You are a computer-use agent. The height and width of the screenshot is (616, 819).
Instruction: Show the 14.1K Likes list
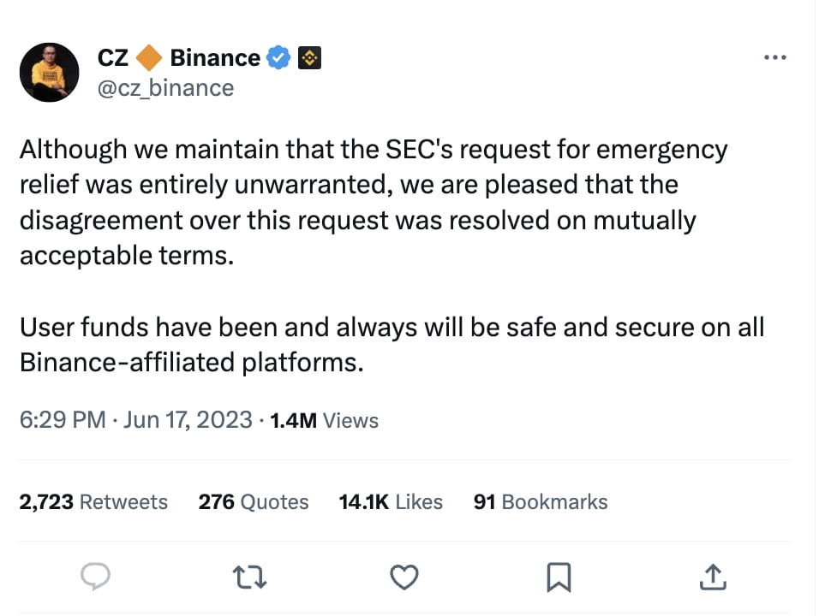pyautogui.click(x=391, y=501)
